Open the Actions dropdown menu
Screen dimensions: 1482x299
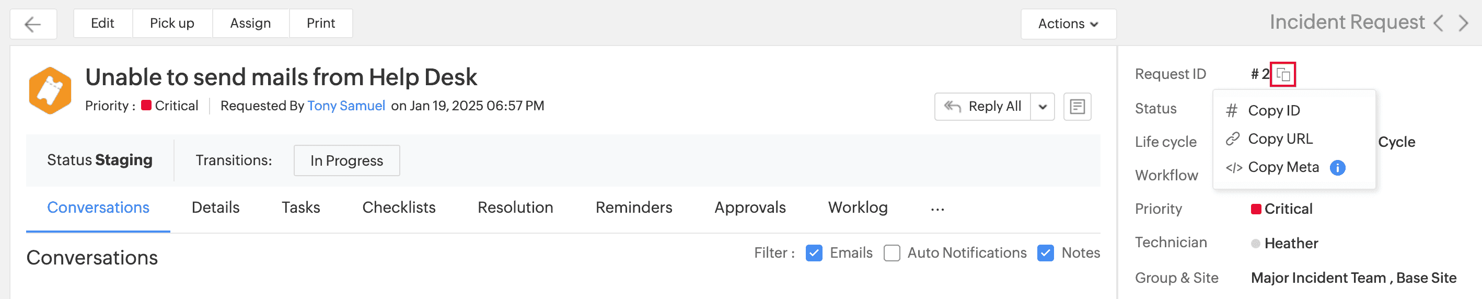pyautogui.click(x=1068, y=24)
